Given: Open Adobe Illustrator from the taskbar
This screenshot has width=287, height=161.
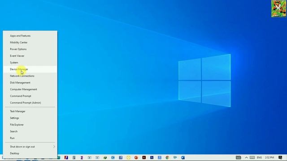Looking at the screenshot, I should click(x=144, y=157).
